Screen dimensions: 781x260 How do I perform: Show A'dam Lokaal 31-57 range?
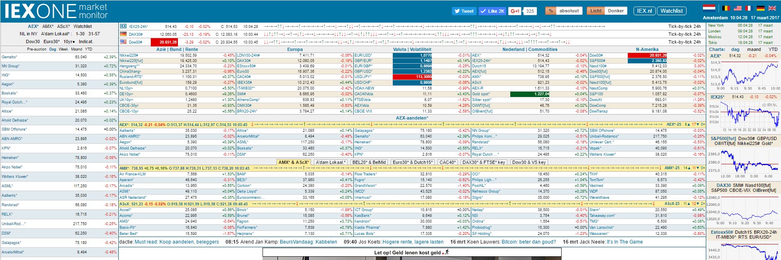(x=94, y=34)
